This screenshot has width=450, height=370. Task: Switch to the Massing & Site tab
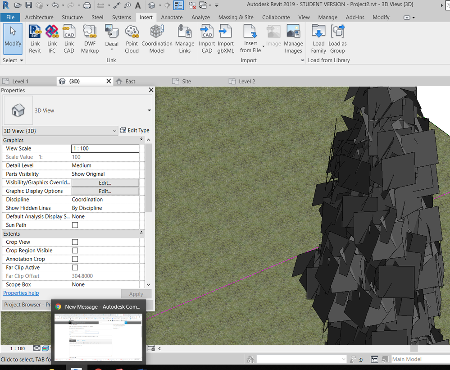coord(236,17)
